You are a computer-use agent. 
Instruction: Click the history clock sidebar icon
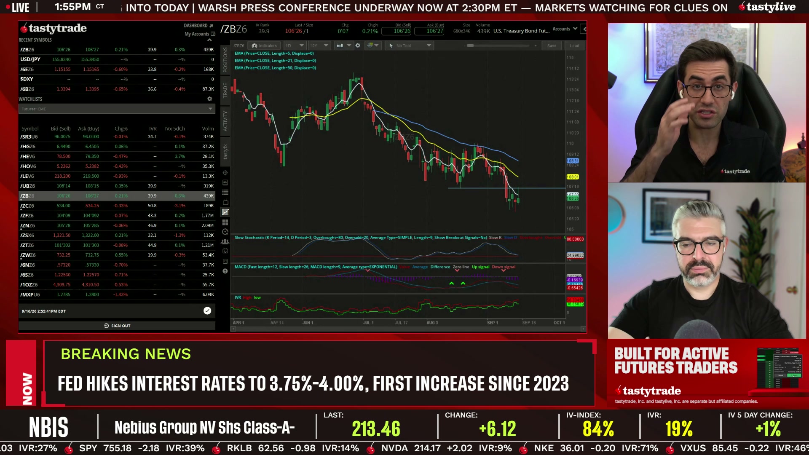(x=225, y=232)
